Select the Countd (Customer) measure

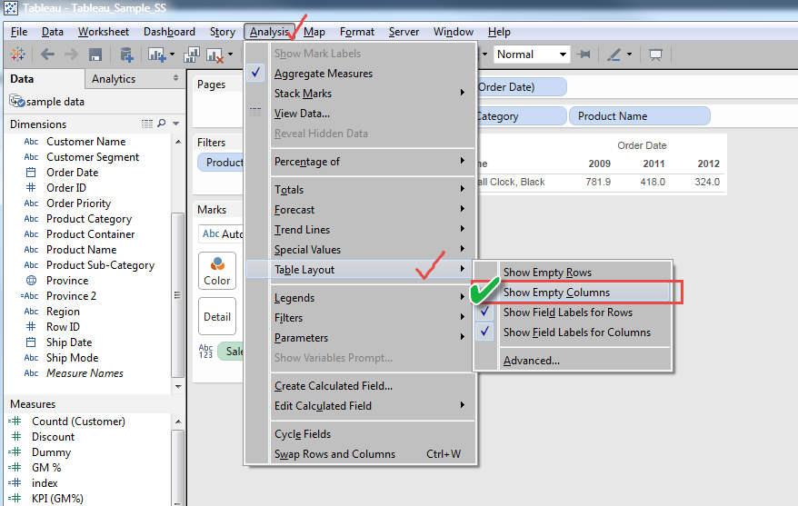(78, 422)
